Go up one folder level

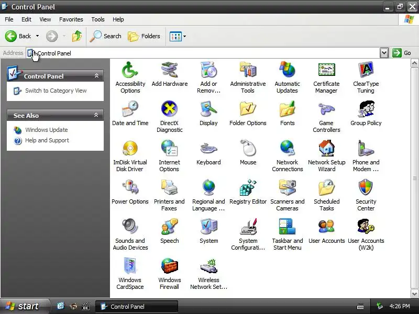77,36
